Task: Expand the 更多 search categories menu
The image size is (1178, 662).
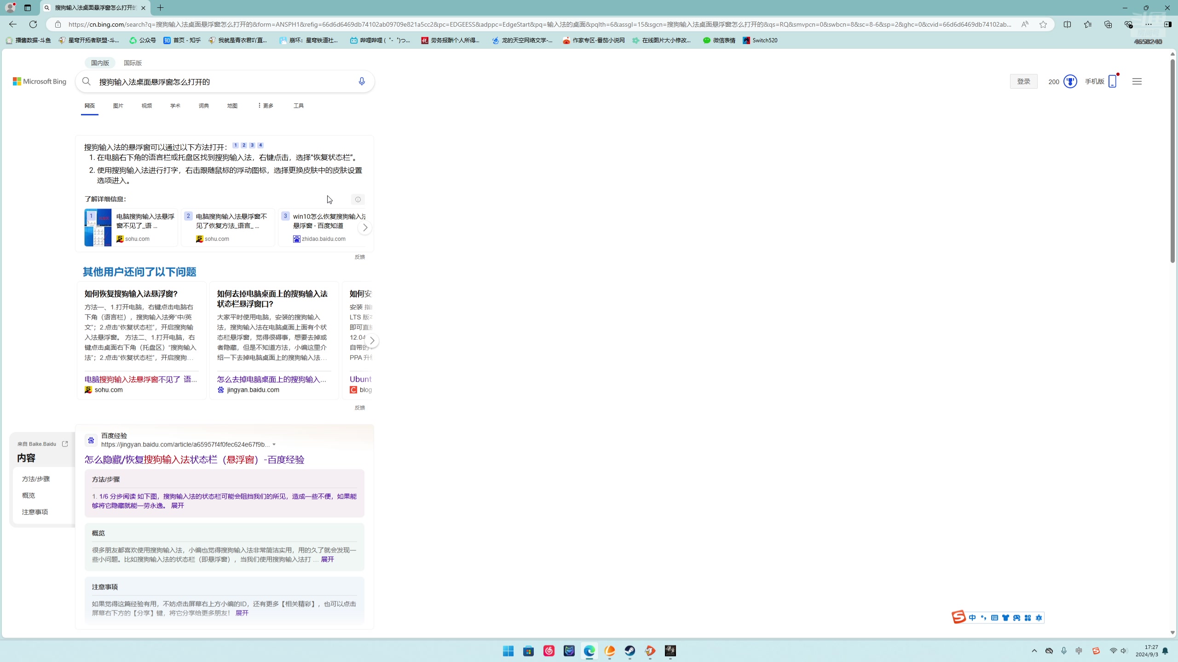Action: tap(266, 106)
